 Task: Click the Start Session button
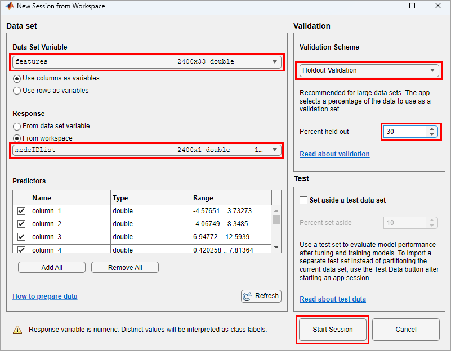(333, 330)
